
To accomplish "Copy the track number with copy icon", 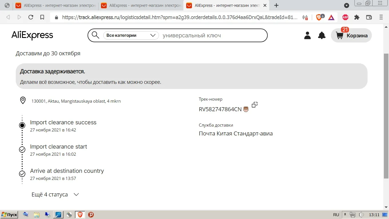I will pyautogui.click(x=255, y=105).
